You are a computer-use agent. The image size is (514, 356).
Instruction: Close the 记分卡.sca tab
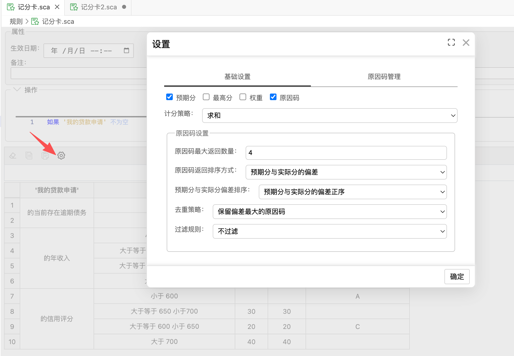tap(57, 7)
